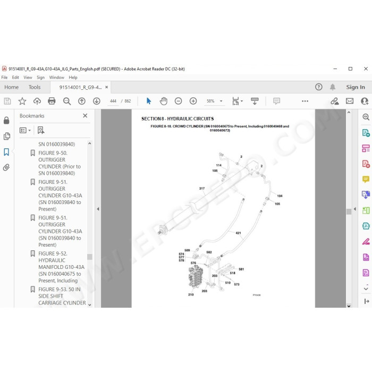Open the Page Thumbnails panel
372x372 pixels.
coord(6,136)
